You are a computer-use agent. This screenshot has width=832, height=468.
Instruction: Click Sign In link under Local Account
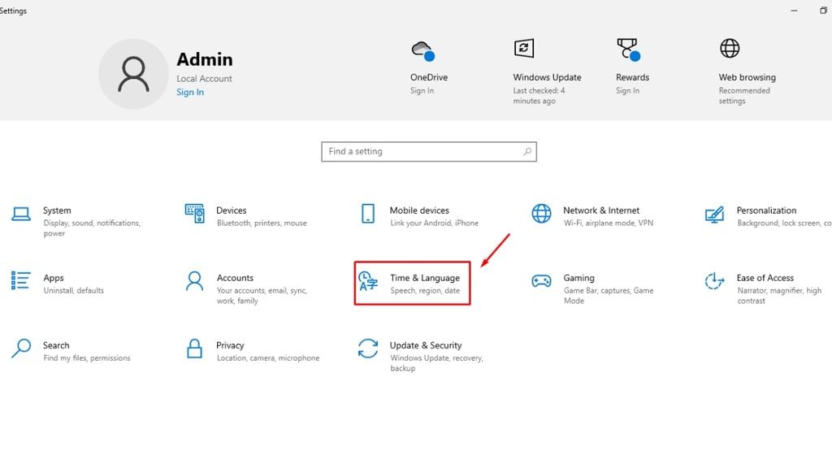(190, 93)
